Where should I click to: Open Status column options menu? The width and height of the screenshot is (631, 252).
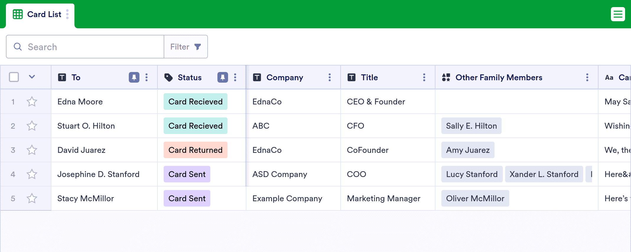(x=235, y=77)
